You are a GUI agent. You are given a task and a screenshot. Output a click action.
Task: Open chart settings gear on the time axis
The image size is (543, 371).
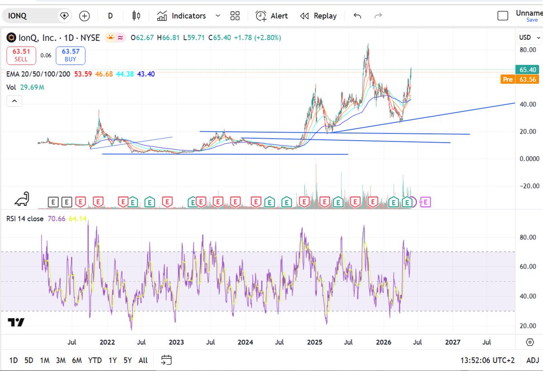[530, 342]
